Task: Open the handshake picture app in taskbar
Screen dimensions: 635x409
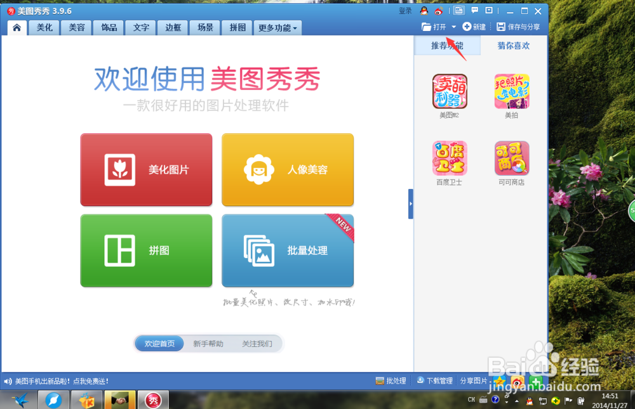Action: click(x=120, y=400)
